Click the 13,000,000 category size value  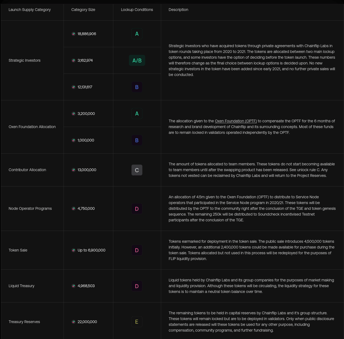[x=87, y=170]
